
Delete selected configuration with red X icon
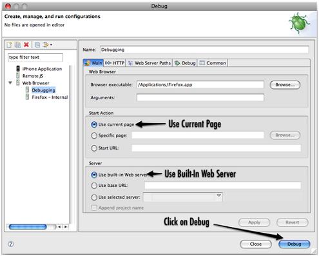coord(26,44)
